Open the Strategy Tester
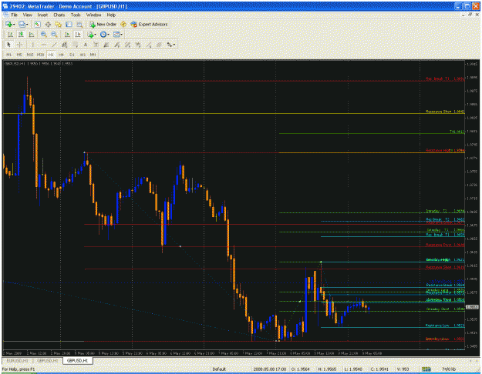The width and height of the screenshot is (482, 374). click(79, 24)
